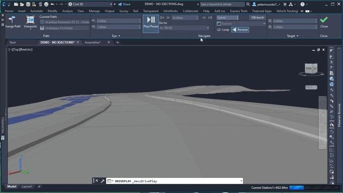This screenshot has height=193, width=343.
Task: Click Current Station 1+662.68m status text
Action: (269, 188)
